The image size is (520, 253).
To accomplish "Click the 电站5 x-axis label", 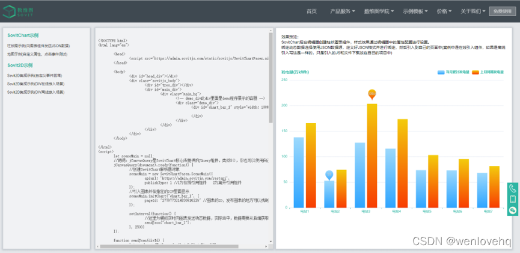I will [427, 211].
